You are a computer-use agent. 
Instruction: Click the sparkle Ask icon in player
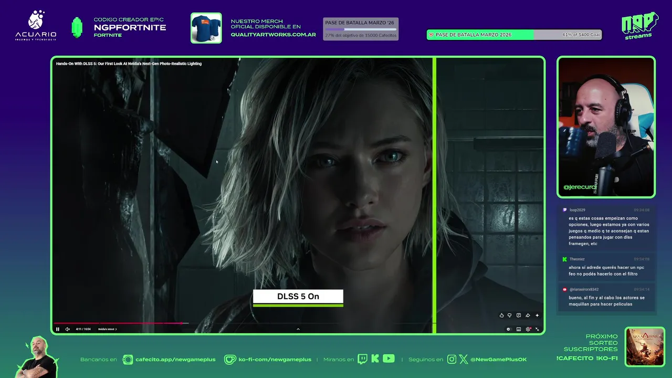pos(537,316)
